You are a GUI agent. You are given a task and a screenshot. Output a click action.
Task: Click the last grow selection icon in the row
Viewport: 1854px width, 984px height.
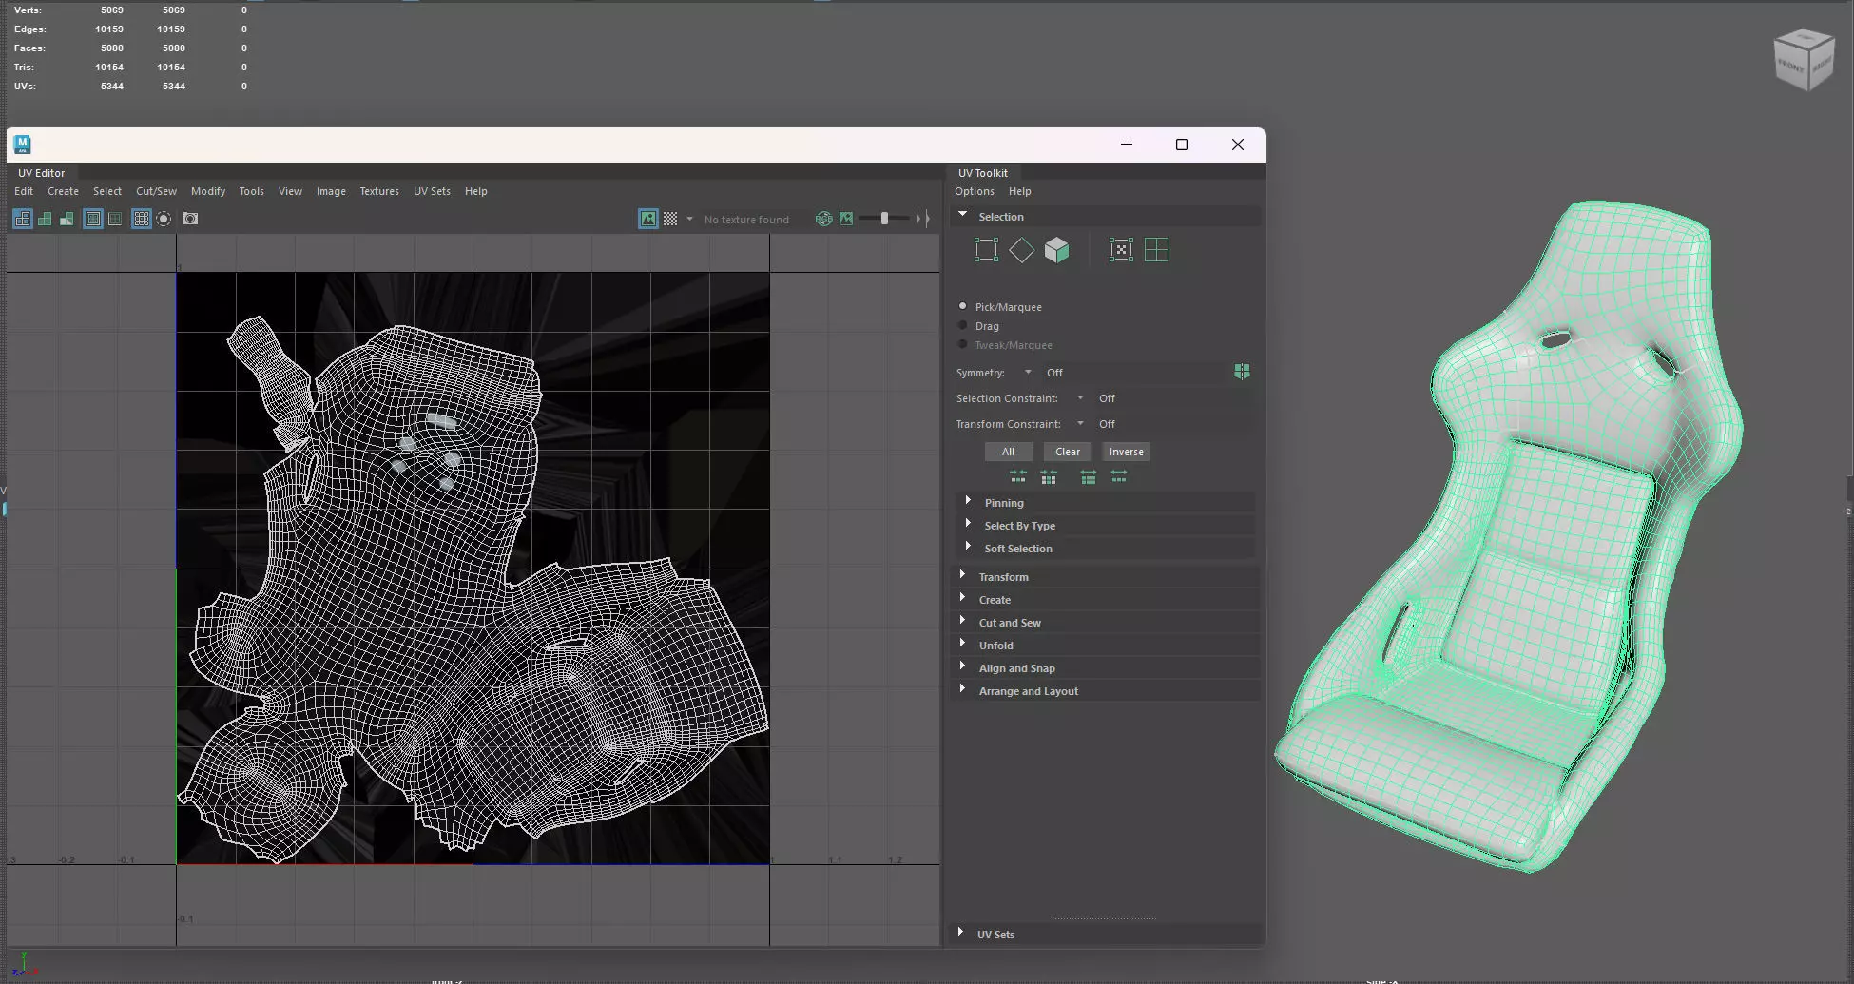coord(1119,476)
